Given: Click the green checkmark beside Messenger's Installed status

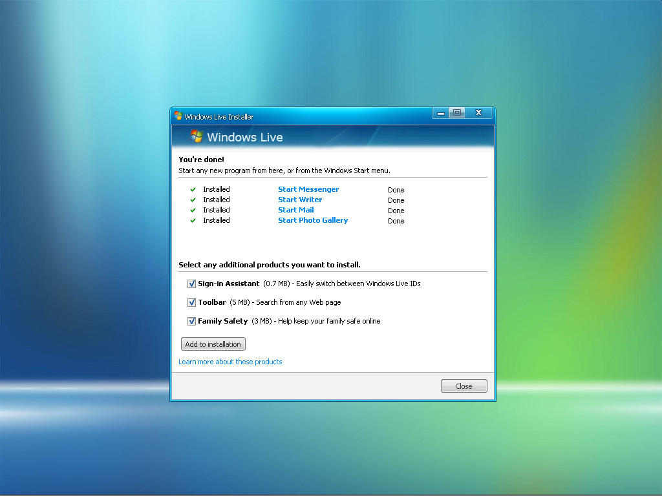Looking at the screenshot, I should (193, 189).
